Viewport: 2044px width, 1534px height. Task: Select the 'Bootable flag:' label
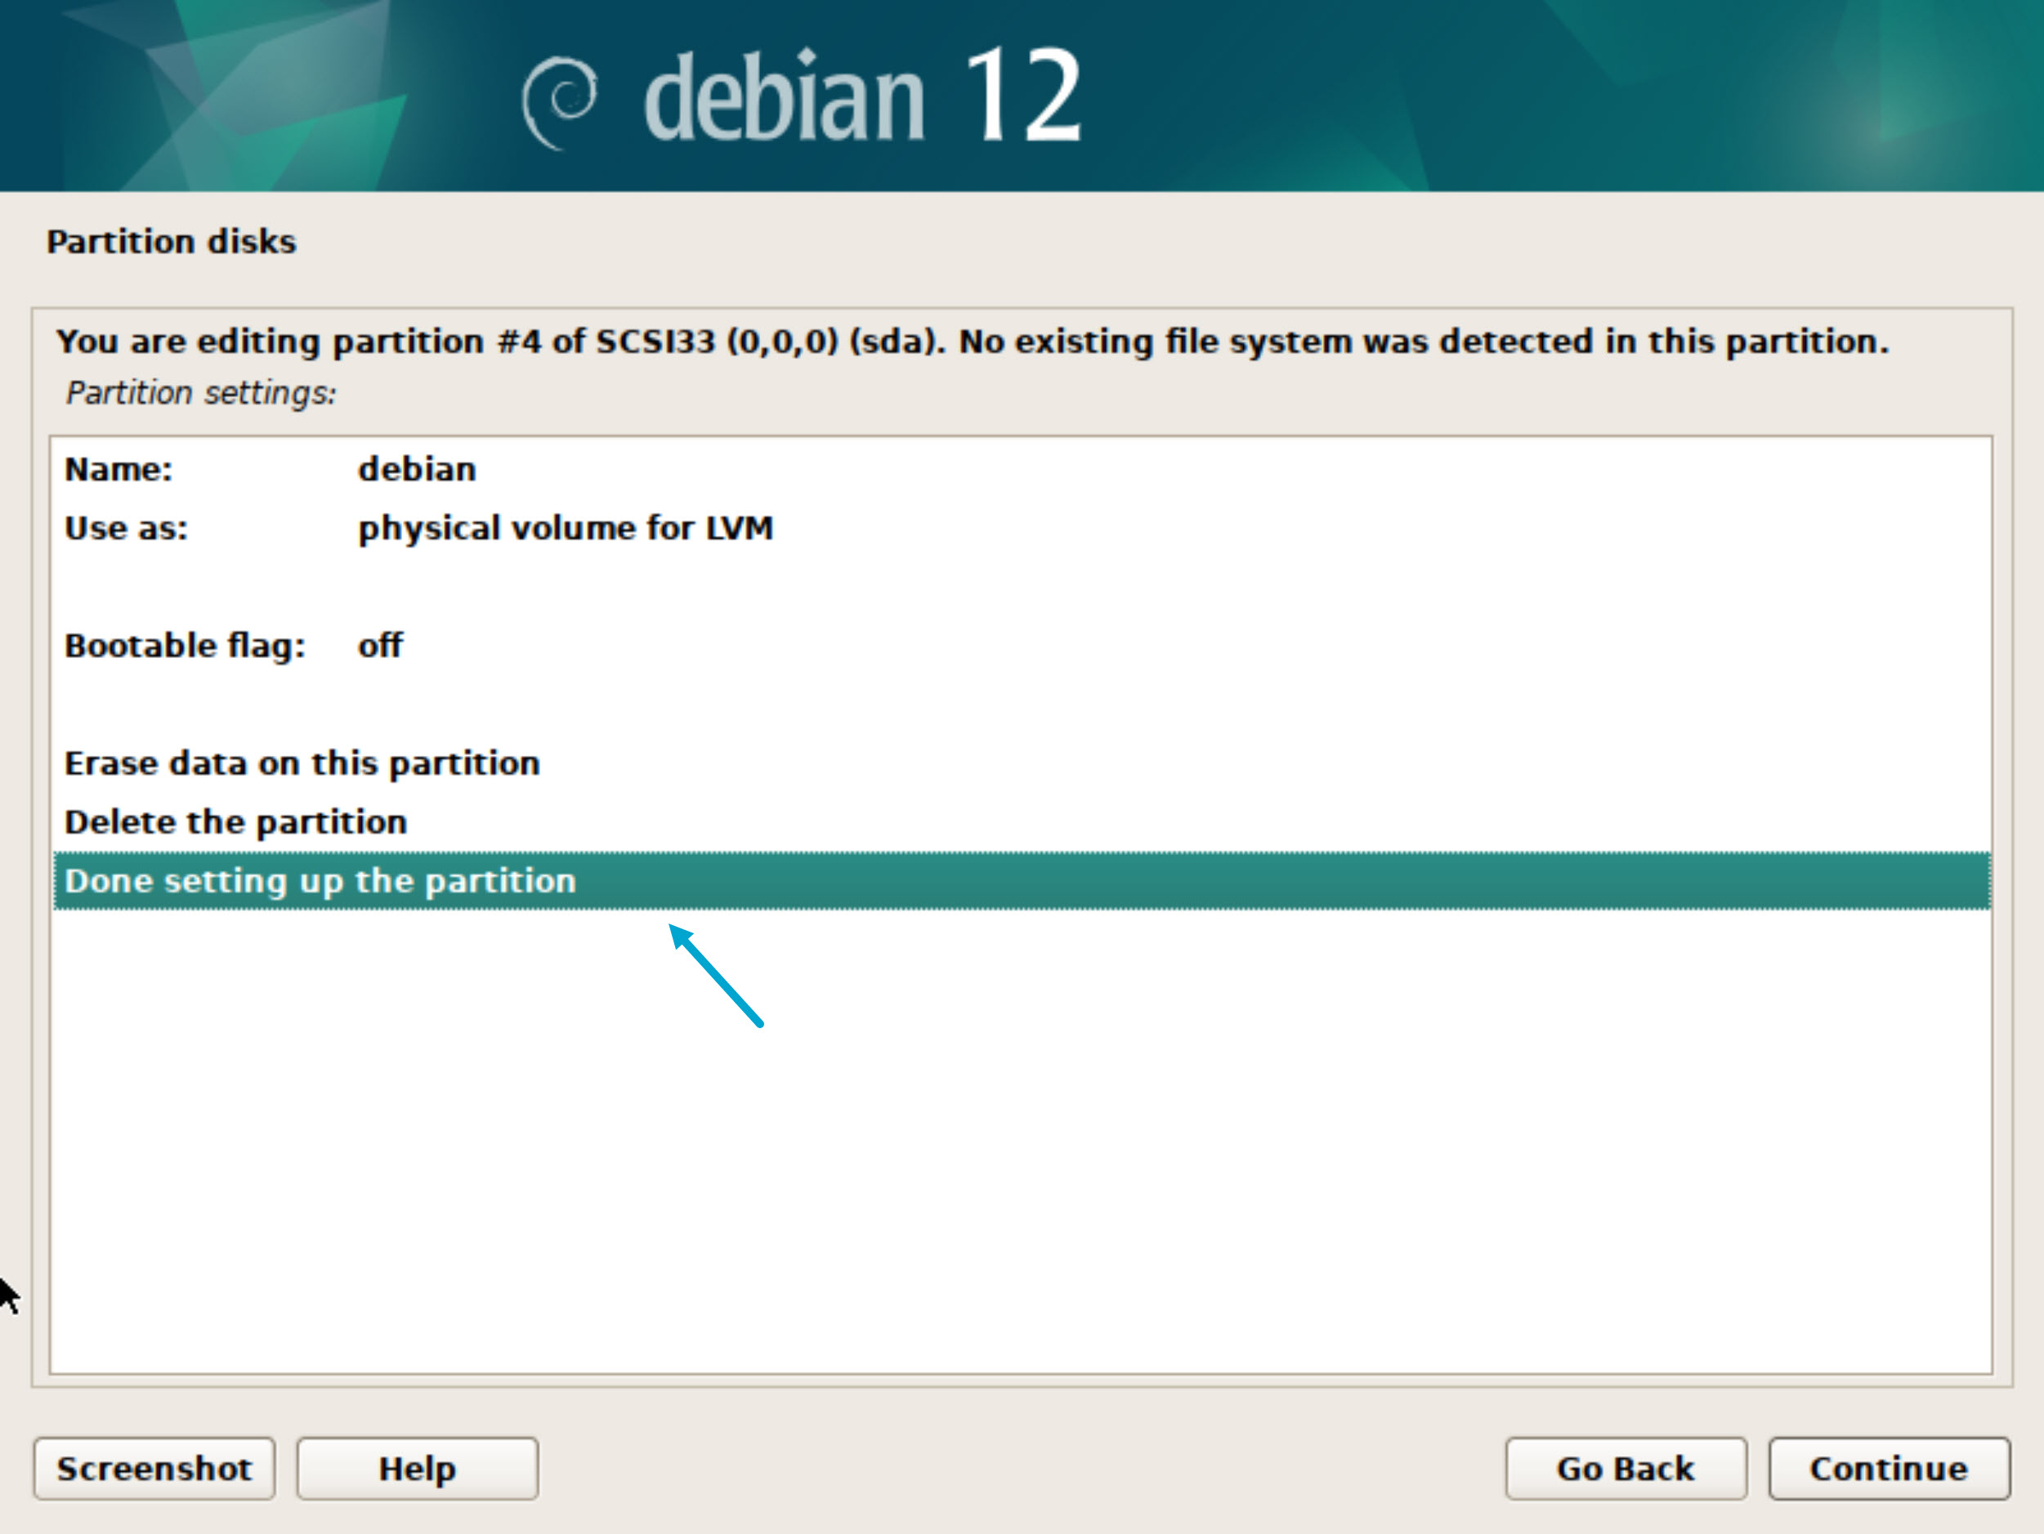(x=184, y=645)
